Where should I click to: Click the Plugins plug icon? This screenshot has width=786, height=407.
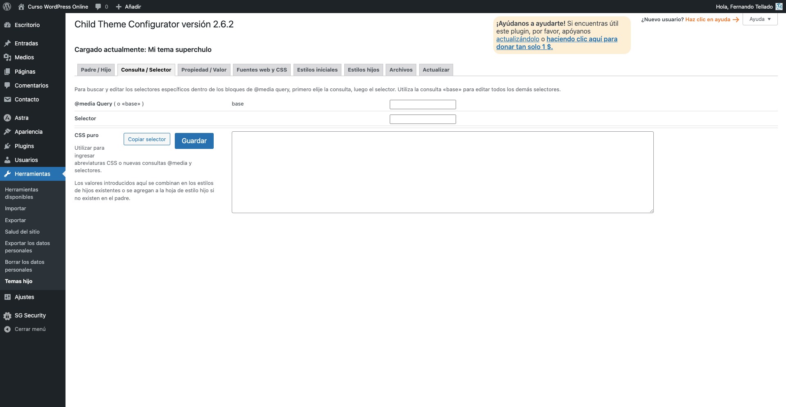pyautogui.click(x=7, y=146)
